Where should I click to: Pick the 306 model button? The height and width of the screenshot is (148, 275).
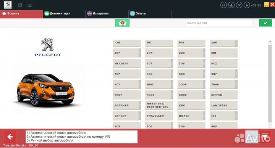coord(159,125)
